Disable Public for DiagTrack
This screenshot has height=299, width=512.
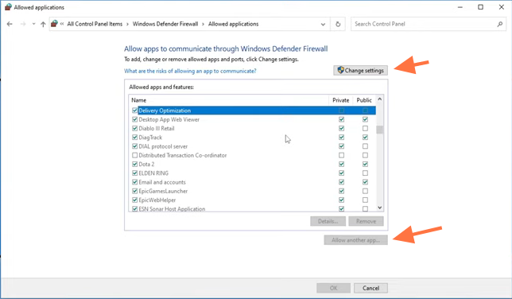point(365,138)
